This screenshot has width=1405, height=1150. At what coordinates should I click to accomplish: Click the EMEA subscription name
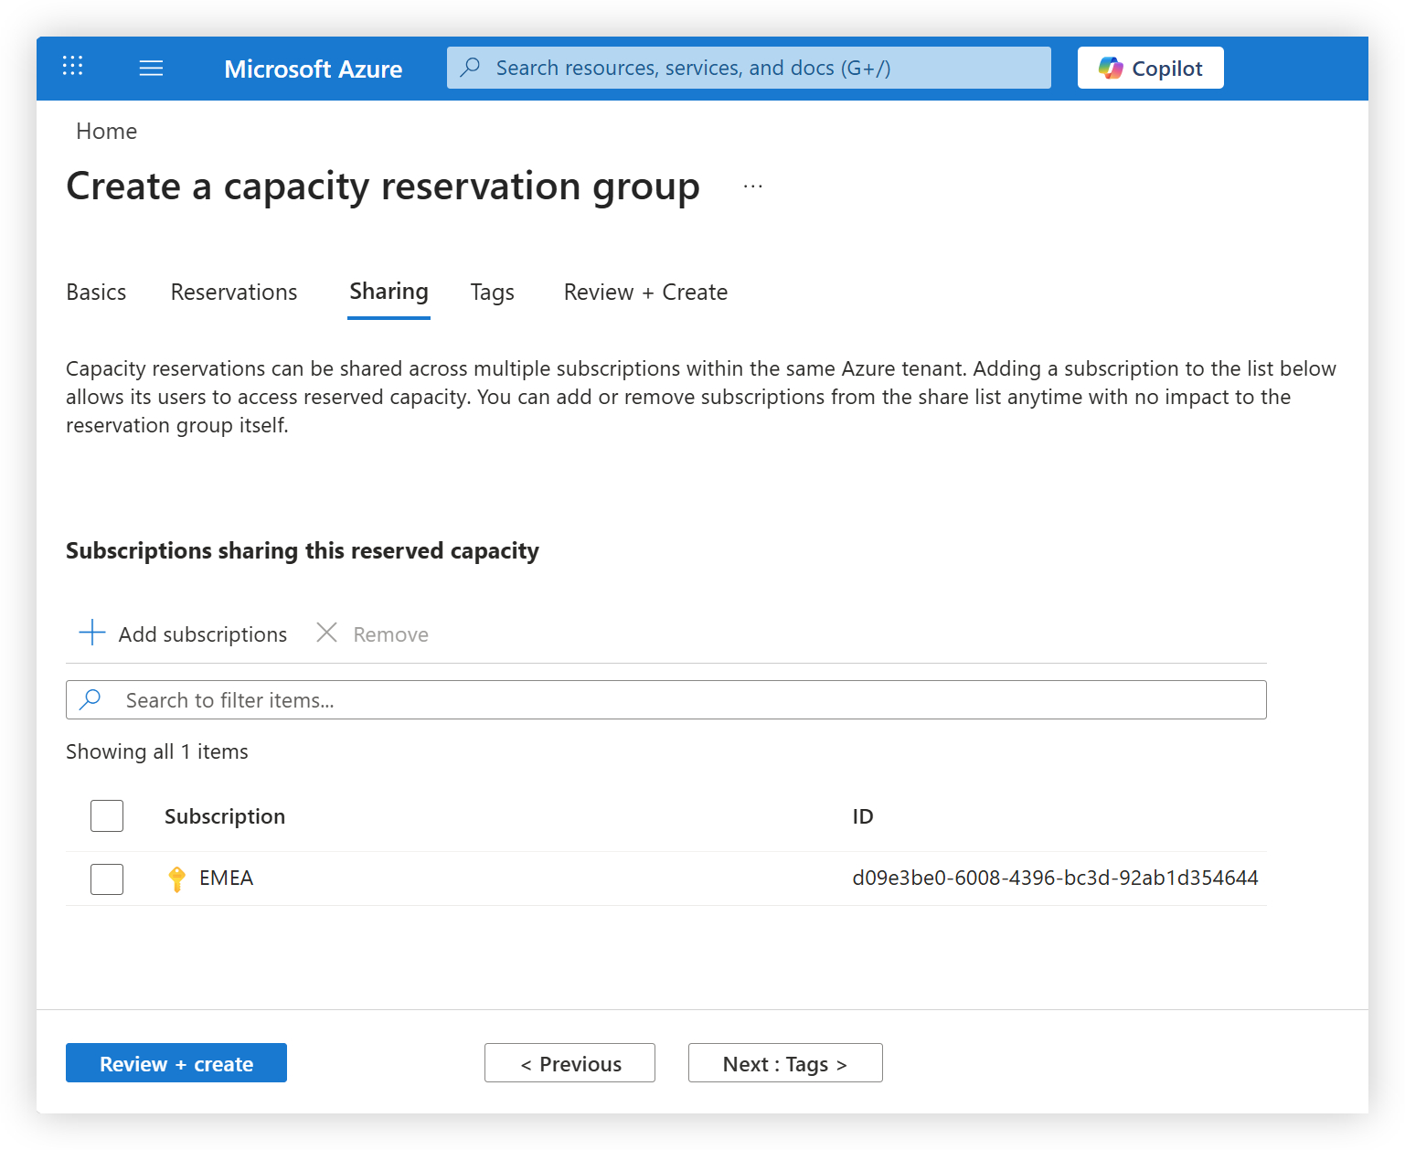226,878
